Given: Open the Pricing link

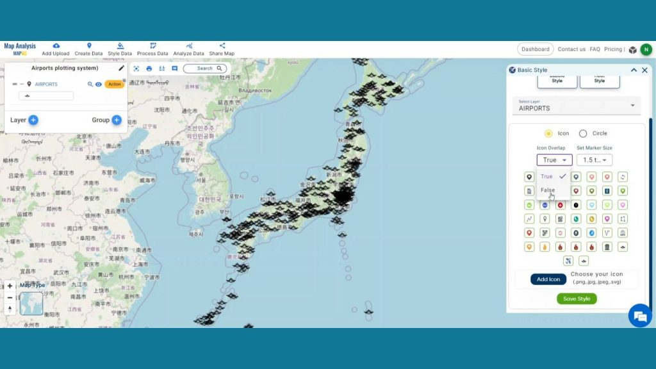Looking at the screenshot, I should pyautogui.click(x=613, y=49).
